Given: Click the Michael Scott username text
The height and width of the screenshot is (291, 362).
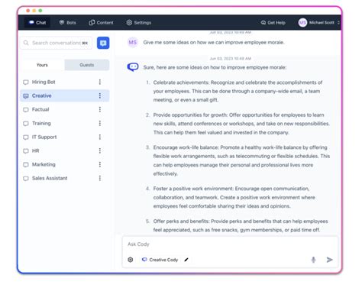Looking at the screenshot, I should (x=322, y=23).
